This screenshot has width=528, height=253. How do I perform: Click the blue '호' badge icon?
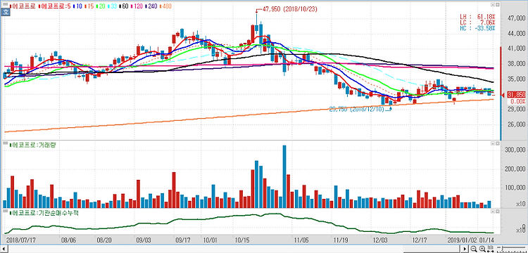point(5,11)
